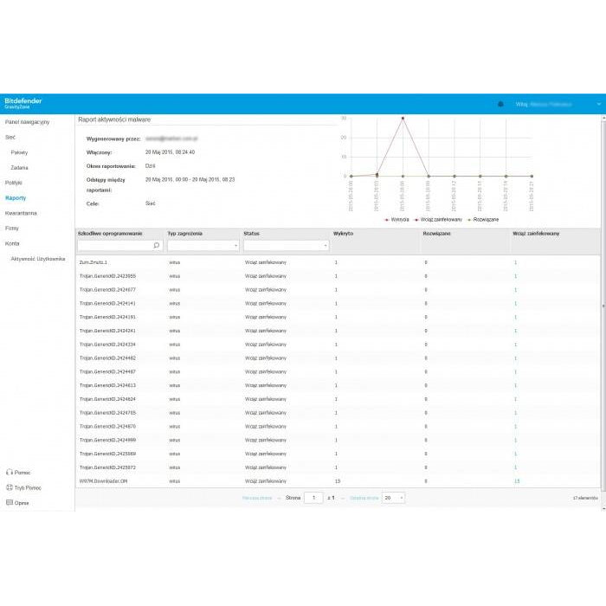606x606 pixels.
Task: Click the Szkodliwe oprogramowanie search field
Action: click(x=114, y=246)
